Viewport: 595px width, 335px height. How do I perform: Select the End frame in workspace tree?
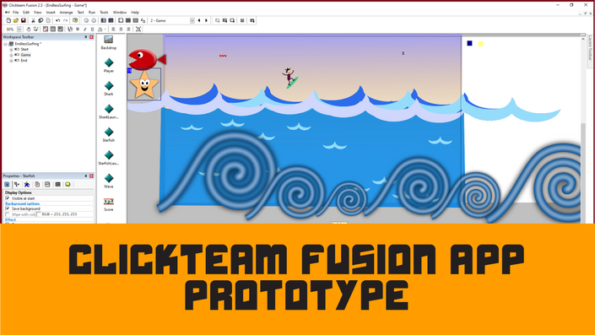[24, 60]
